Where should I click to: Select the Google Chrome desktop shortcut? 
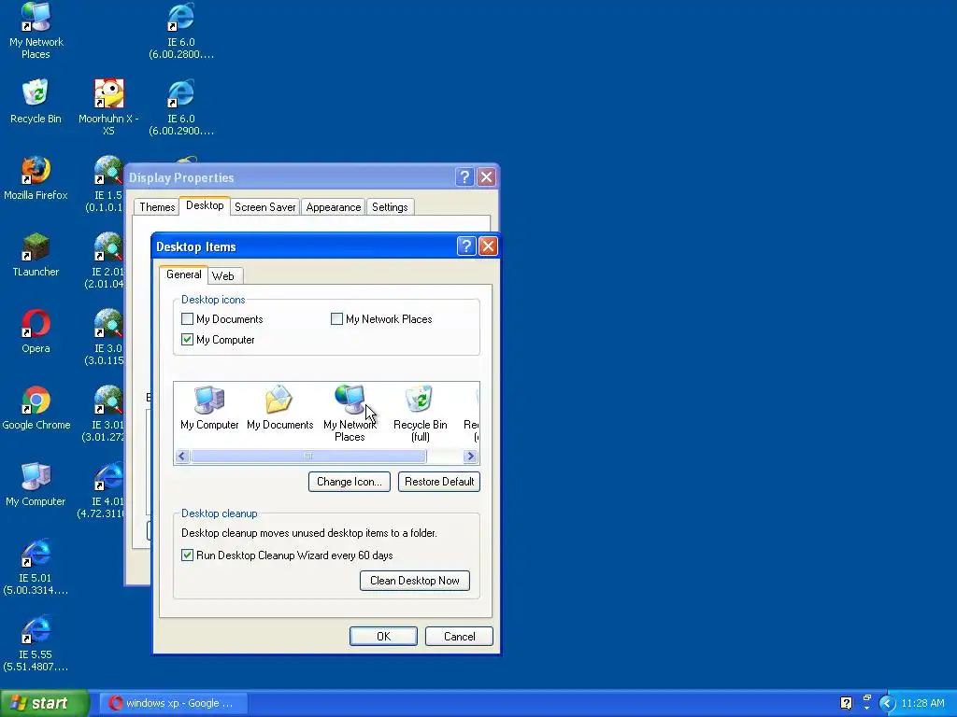coord(36,408)
